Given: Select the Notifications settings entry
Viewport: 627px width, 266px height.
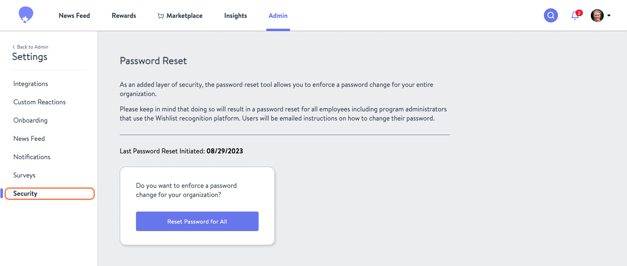Looking at the screenshot, I should pos(32,157).
